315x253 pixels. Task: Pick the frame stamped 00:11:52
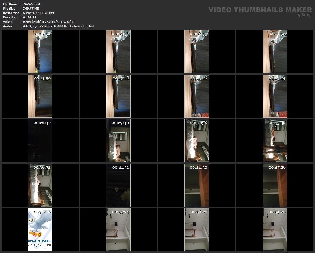click(x=275, y=52)
